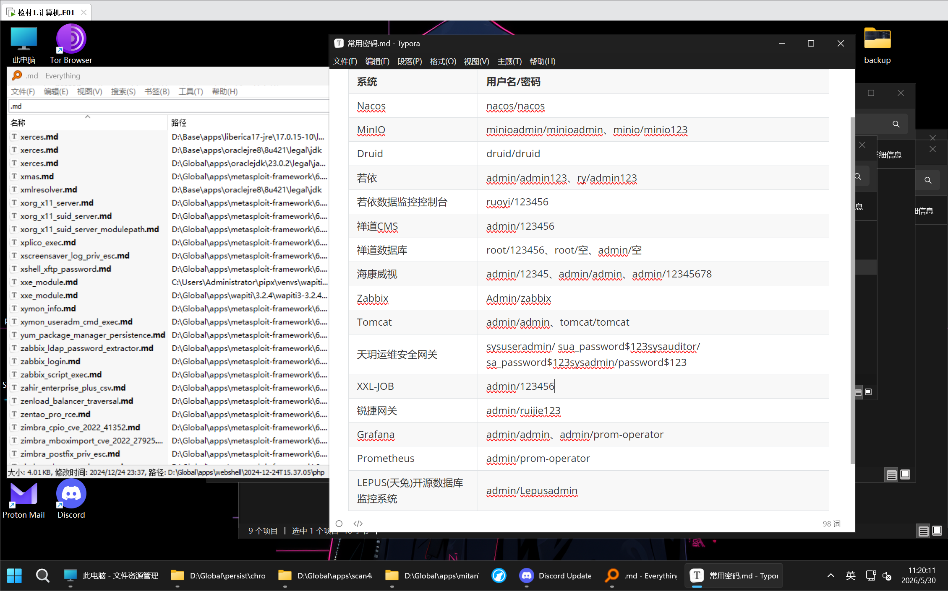This screenshot has width=948, height=591.
Task: Launch Proton Mail desktop shortcut
Action: 24,500
